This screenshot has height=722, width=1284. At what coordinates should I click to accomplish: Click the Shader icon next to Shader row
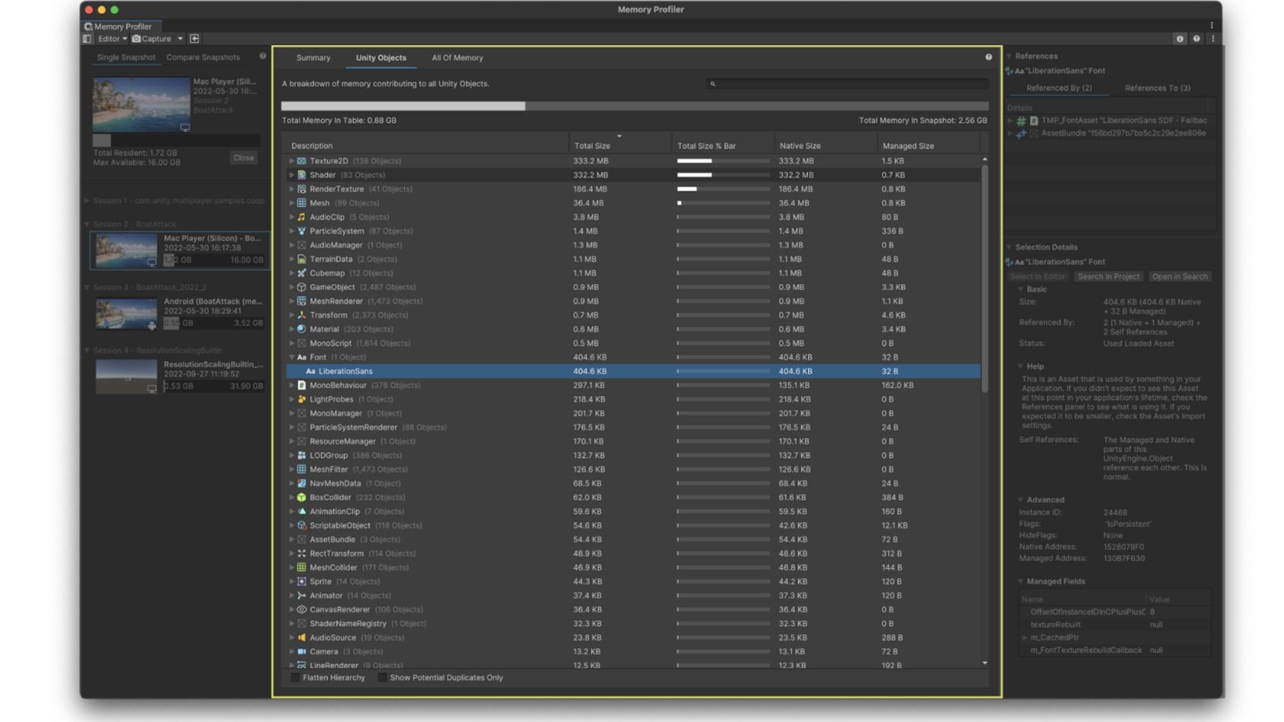302,175
